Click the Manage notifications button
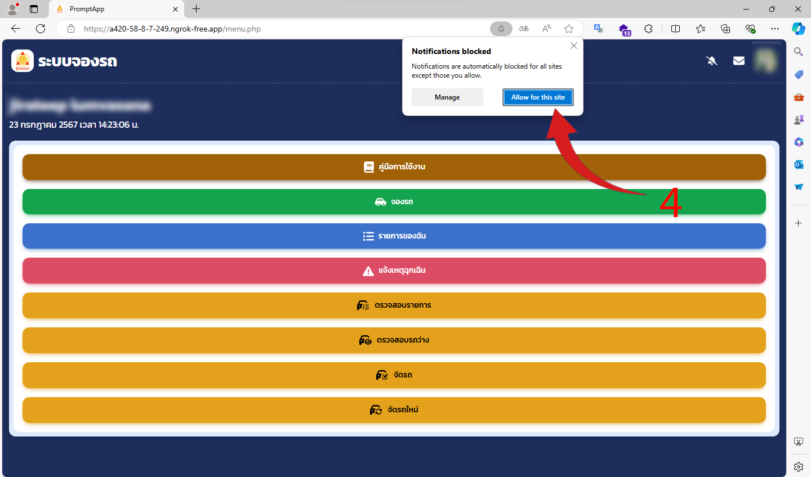The image size is (811, 477). click(447, 97)
